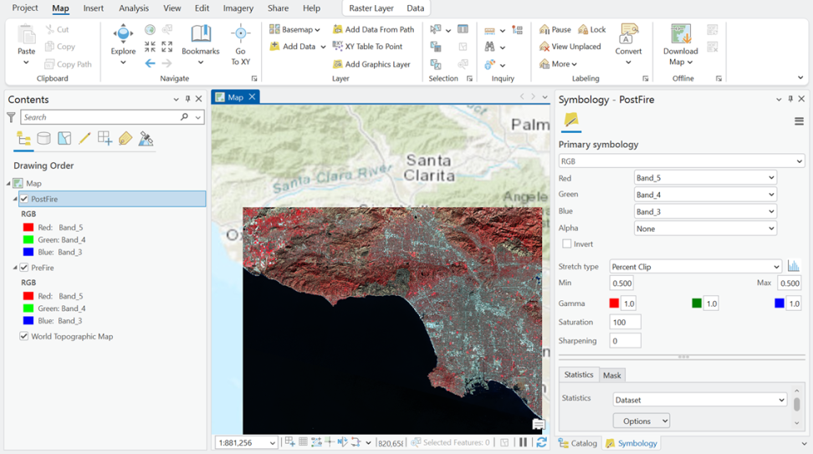Show List By Snapping view
Image resolution: width=813 pixels, height=454 pixels.
pyautogui.click(x=105, y=139)
